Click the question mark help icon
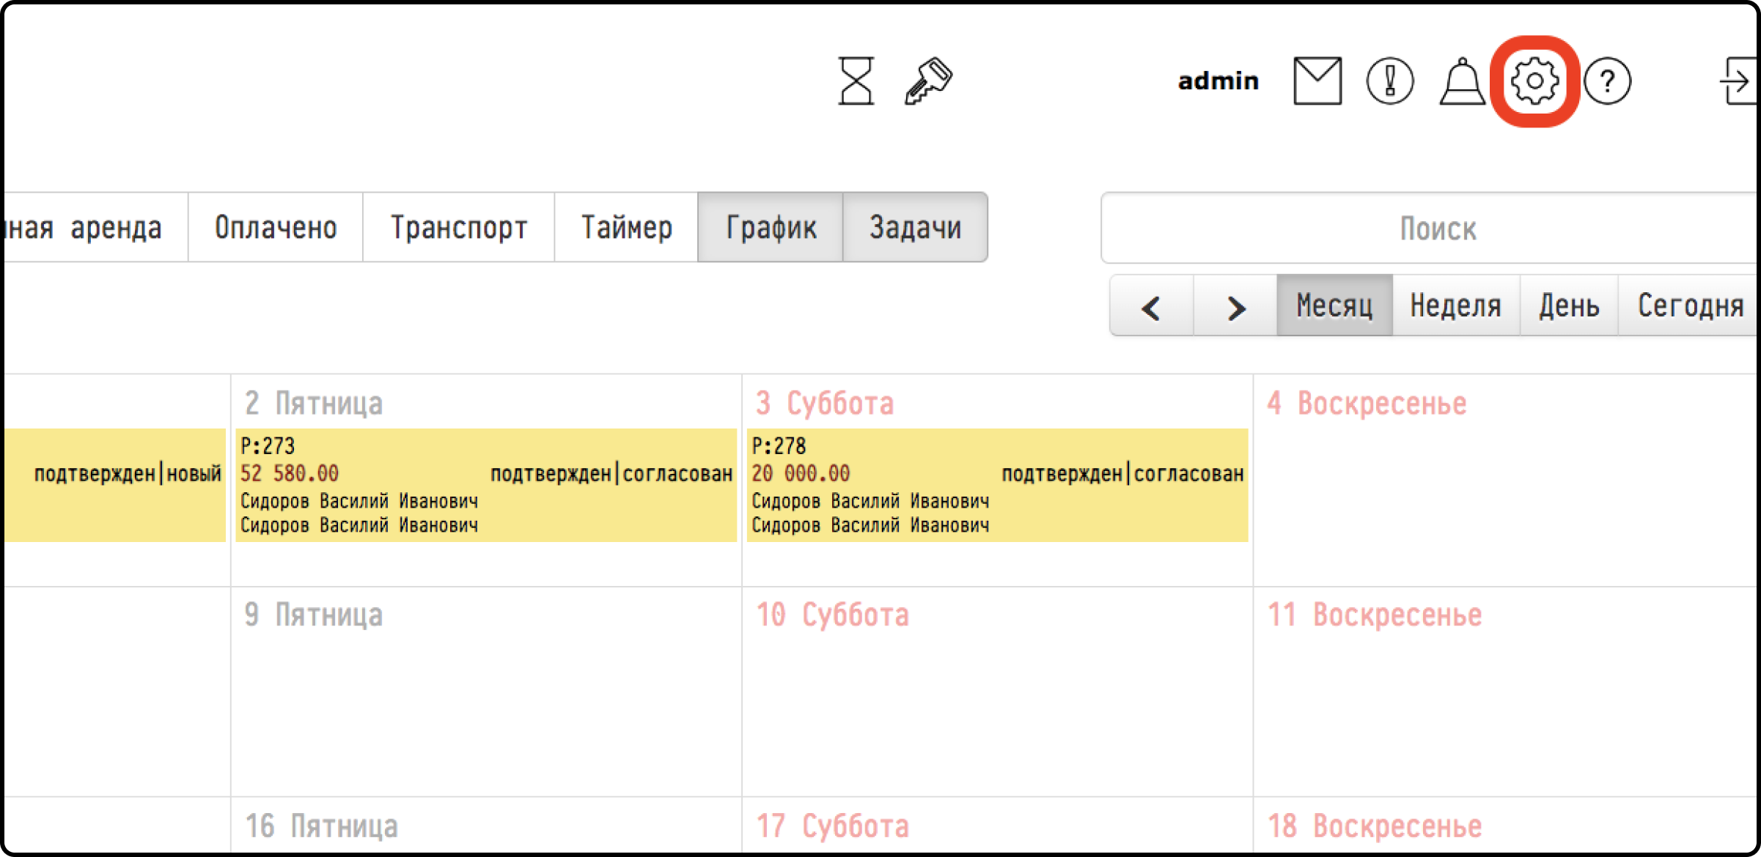Viewport: 1761px width, 857px height. coord(1607,81)
